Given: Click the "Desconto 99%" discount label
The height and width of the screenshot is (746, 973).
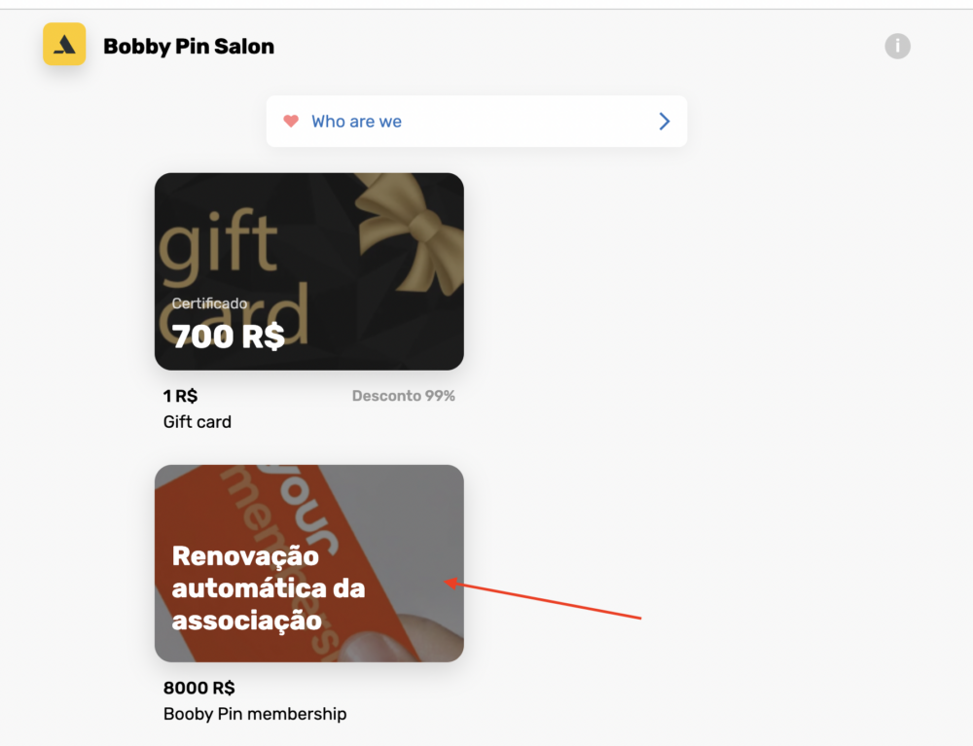Looking at the screenshot, I should point(404,396).
